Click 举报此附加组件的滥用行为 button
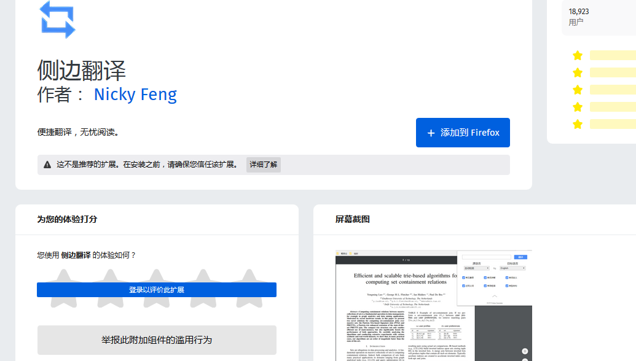 [157, 340]
